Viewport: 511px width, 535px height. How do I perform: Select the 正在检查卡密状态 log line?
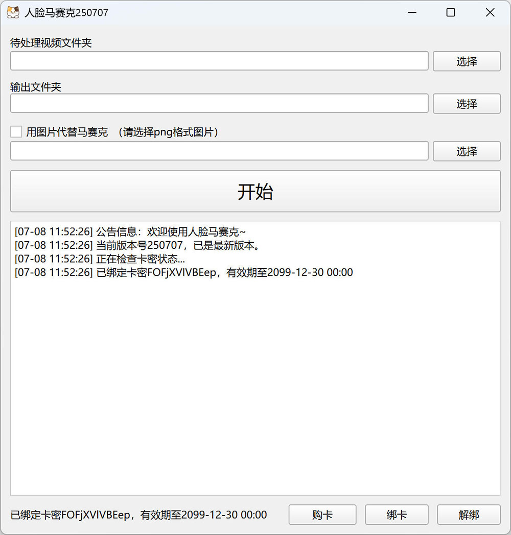coord(100,259)
